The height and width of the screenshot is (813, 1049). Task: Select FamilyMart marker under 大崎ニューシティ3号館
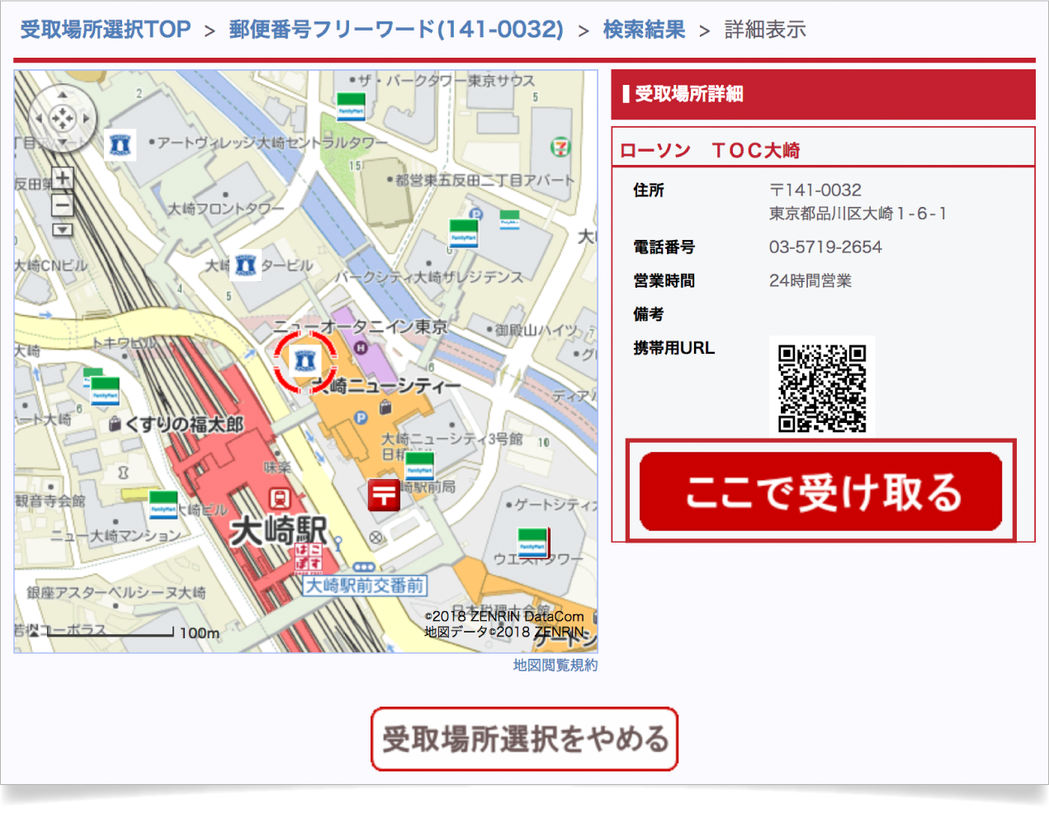420,466
